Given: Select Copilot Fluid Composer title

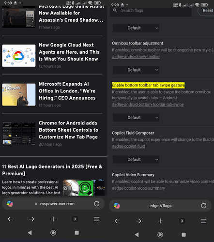Looking at the screenshot, I should (133, 133).
